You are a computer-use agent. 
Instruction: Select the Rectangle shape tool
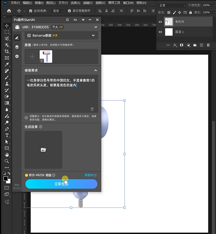[7, 148]
